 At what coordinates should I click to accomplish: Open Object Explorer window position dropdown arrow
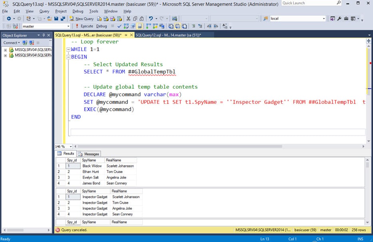point(38,35)
